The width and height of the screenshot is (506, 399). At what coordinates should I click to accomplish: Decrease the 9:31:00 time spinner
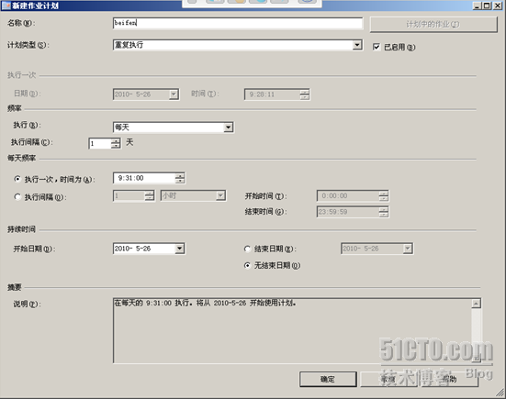point(180,181)
